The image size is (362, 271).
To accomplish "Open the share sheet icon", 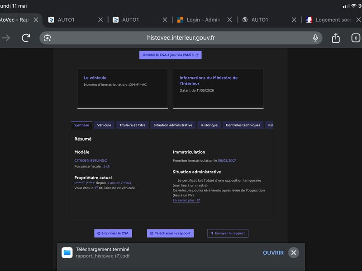I will (336, 38).
